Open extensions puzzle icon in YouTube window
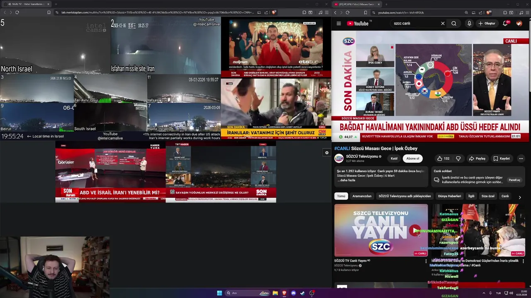Image resolution: width=531 pixels, height=298 pixels. tap(505, 12)
